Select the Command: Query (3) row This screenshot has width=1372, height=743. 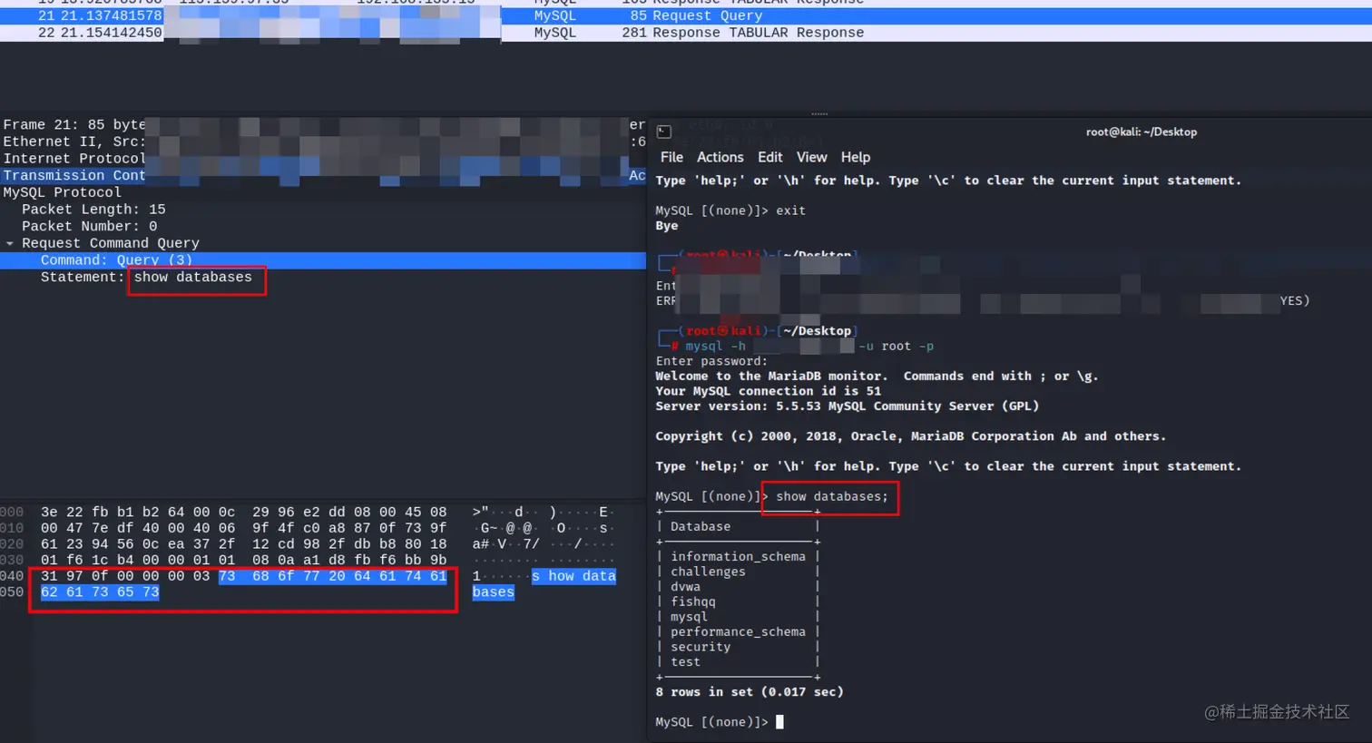[323, 260]
